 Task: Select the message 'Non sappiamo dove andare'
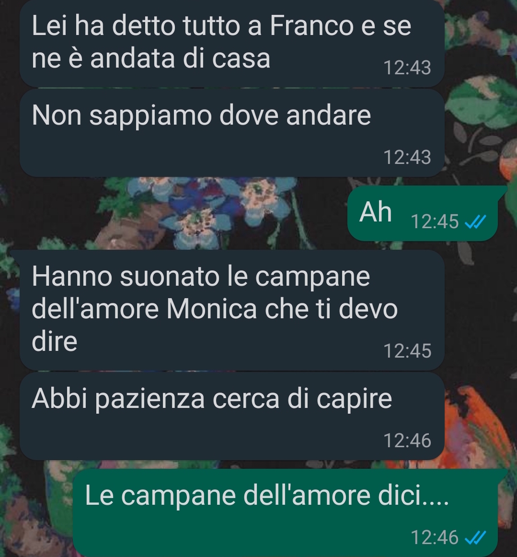pos(232,132)
